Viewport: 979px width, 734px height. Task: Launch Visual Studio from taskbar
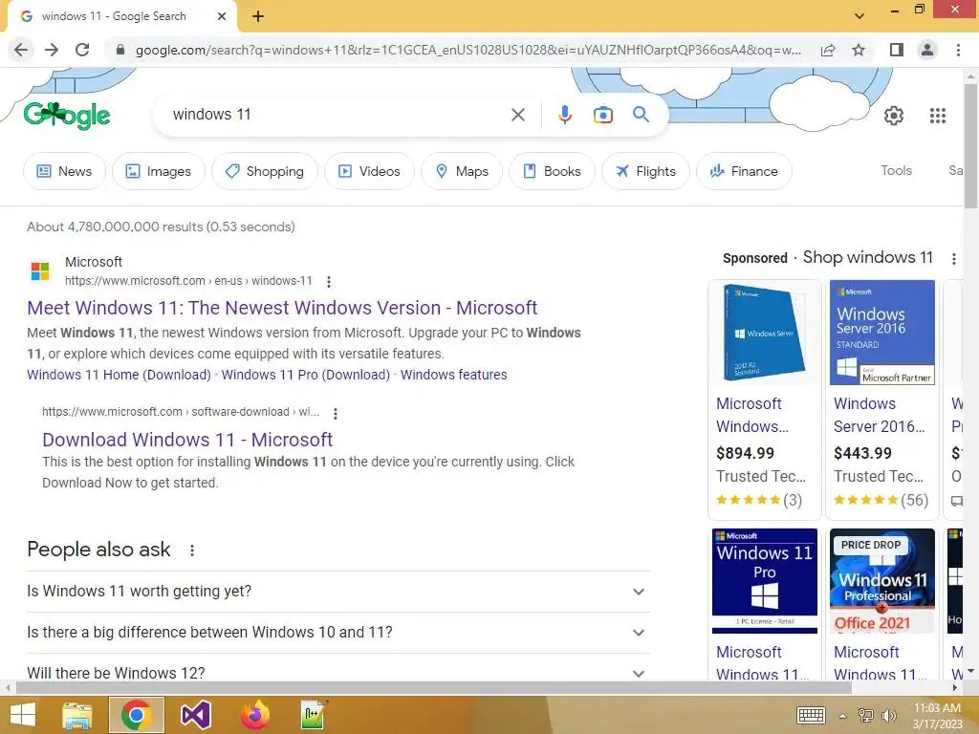195,715
